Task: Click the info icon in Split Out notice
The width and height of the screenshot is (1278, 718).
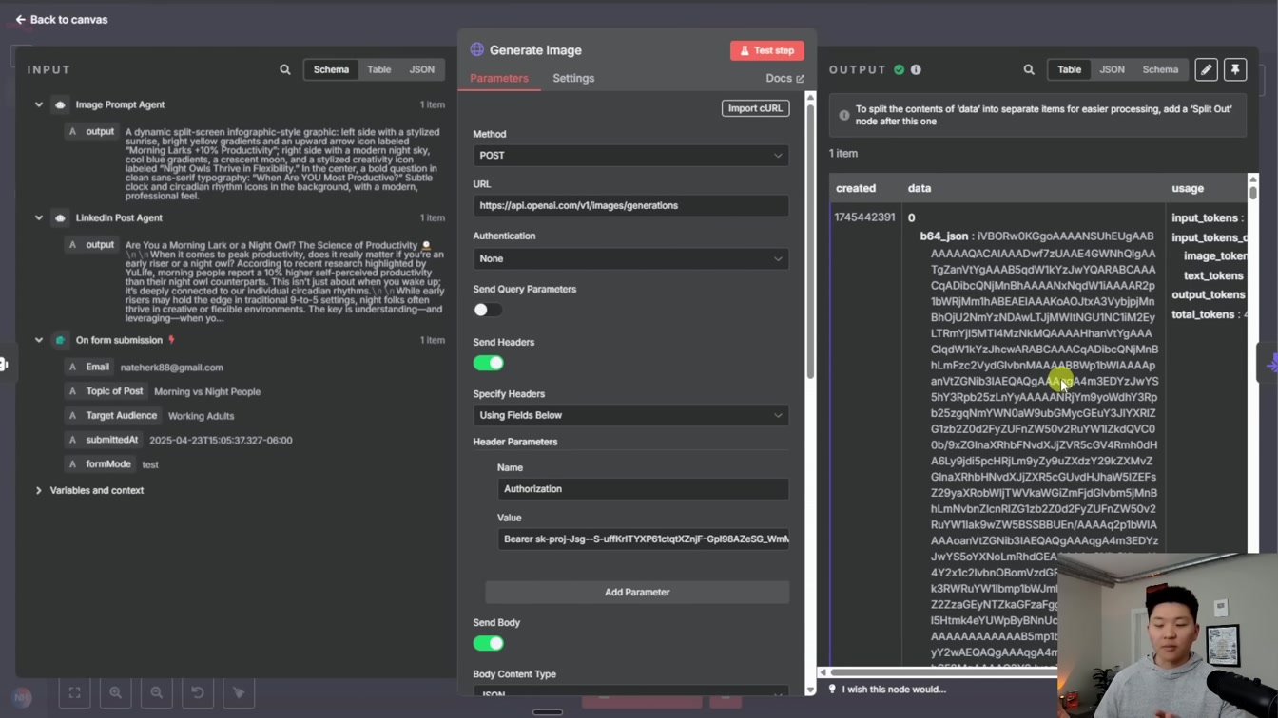Action: tap(843, 115)
